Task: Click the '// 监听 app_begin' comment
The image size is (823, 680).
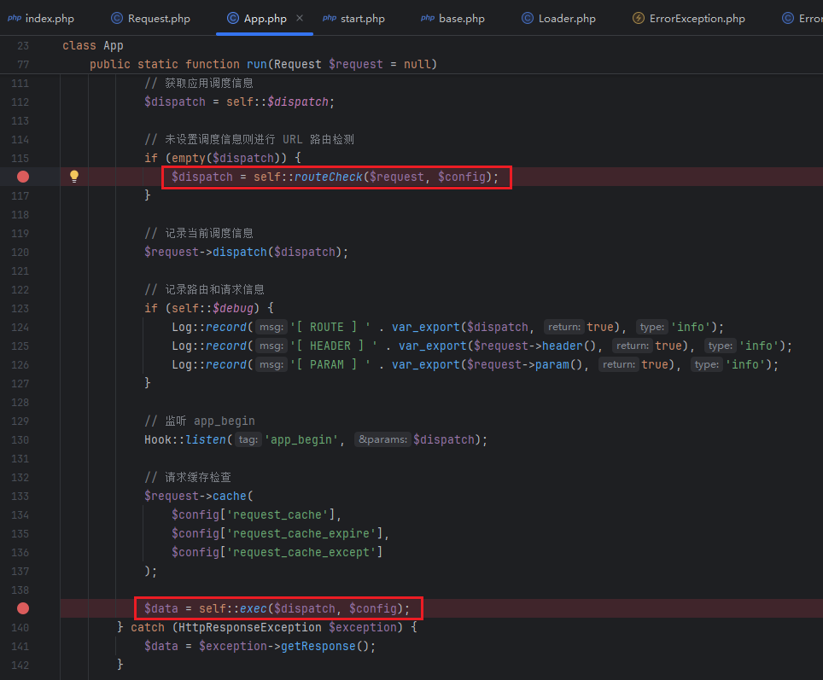Action: pyautogui.click(x=200, y=421)
